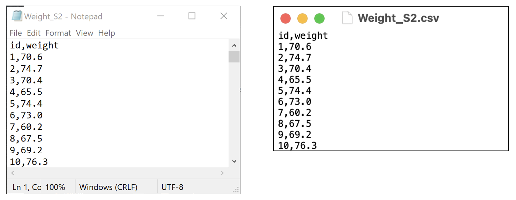Click the document icon beside Weight_S2.csv title

click(x=347, y=18)
